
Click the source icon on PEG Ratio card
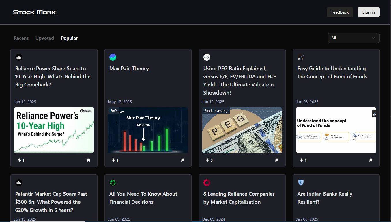[x=207, y=57]
